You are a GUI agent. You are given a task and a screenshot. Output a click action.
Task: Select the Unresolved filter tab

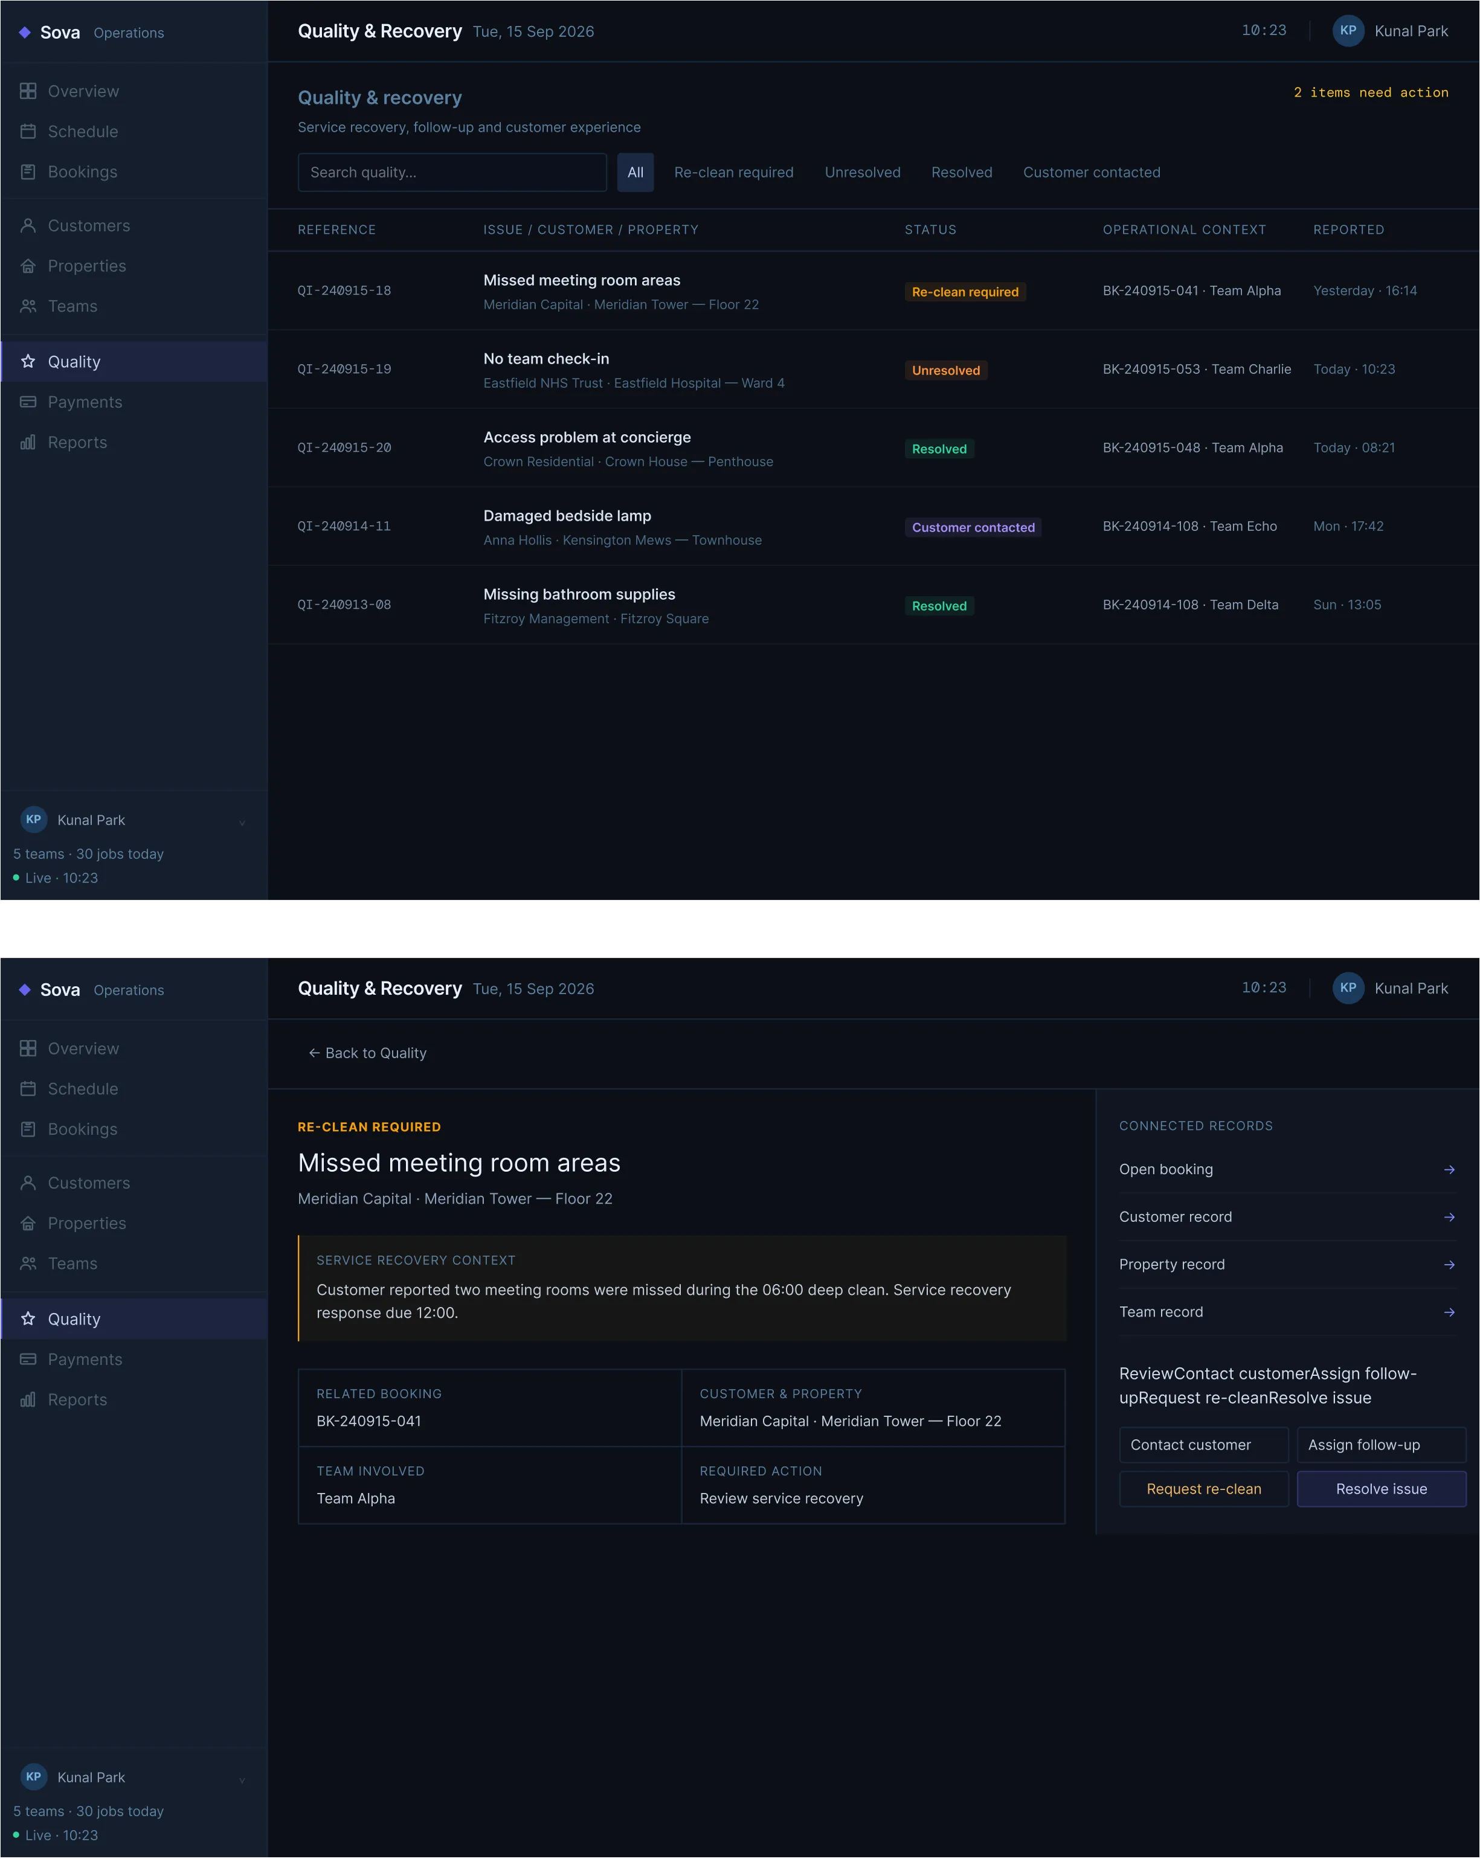point(863,173)
